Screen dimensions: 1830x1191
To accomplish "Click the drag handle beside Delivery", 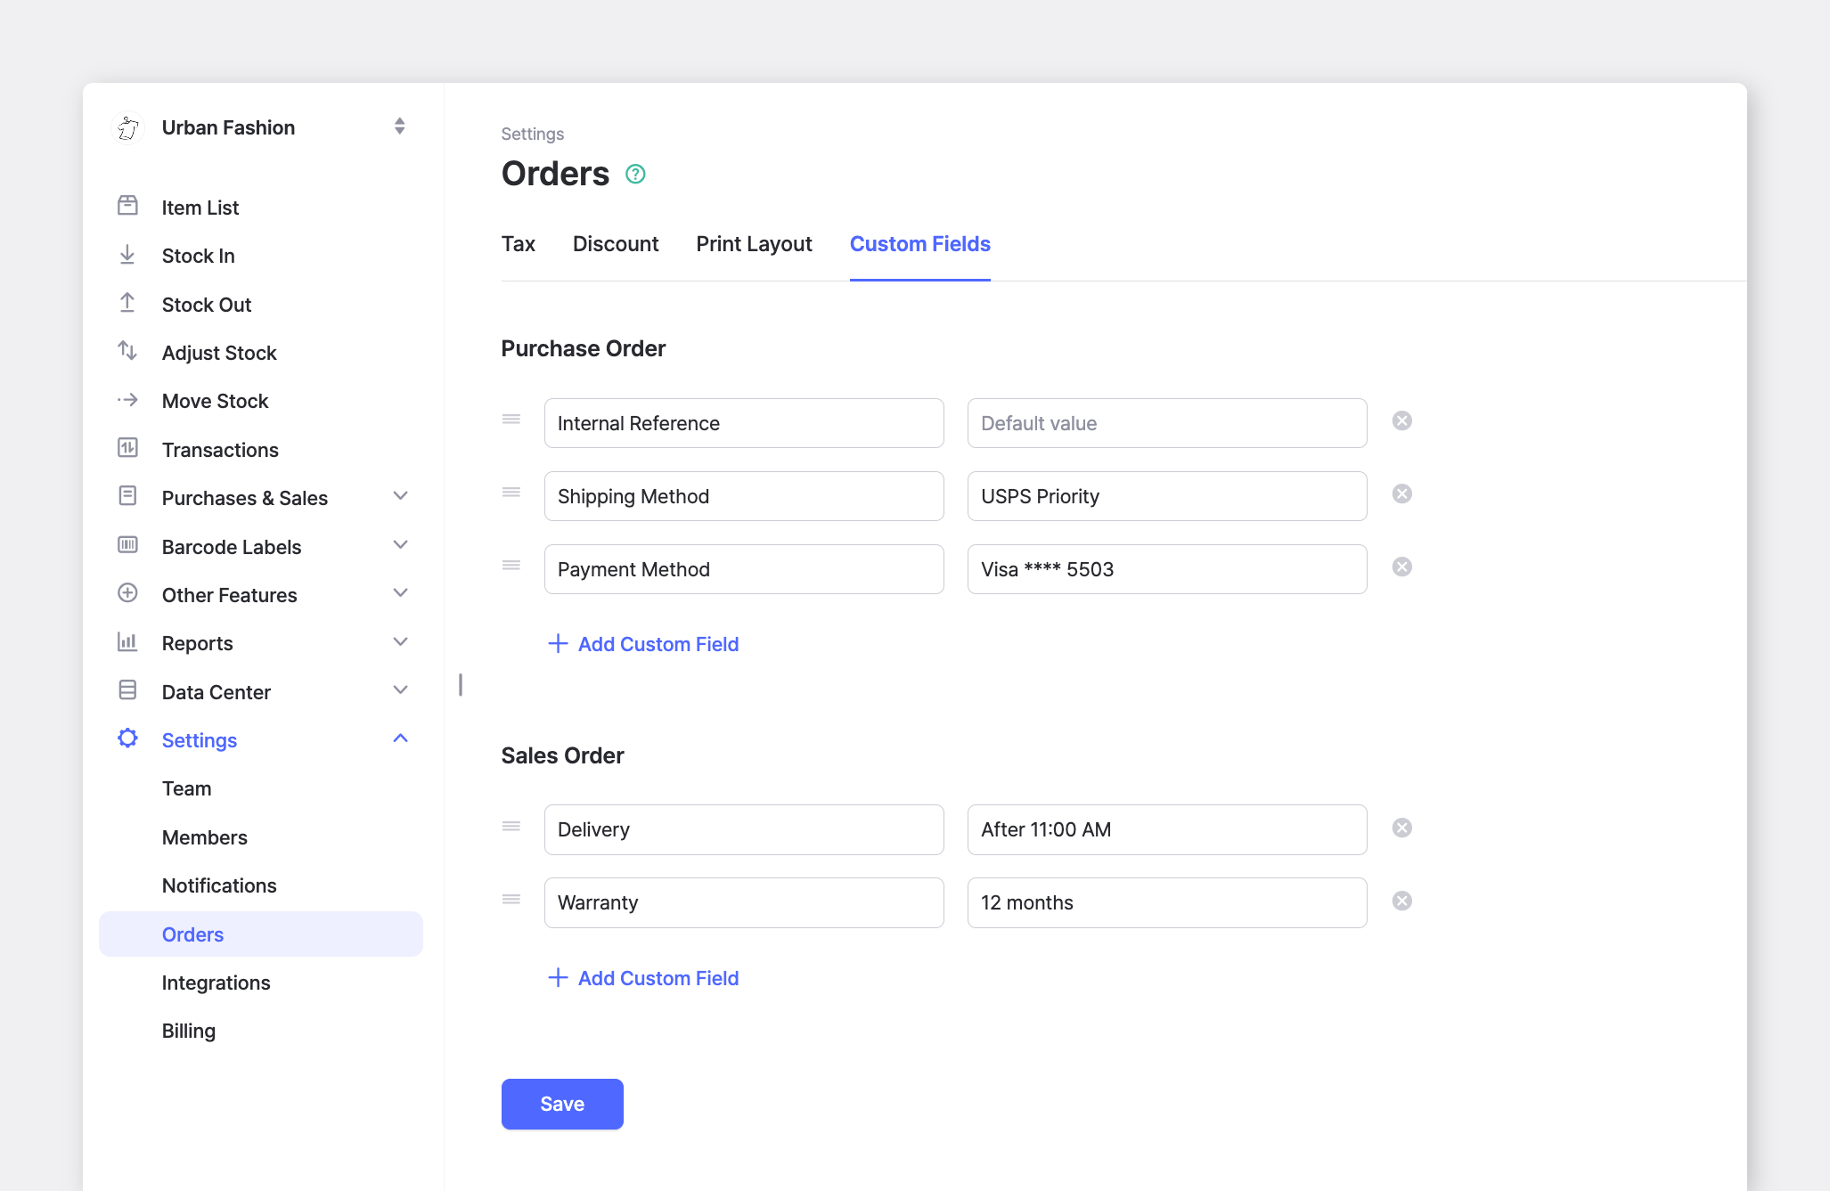I will click(x=511, y=826).
